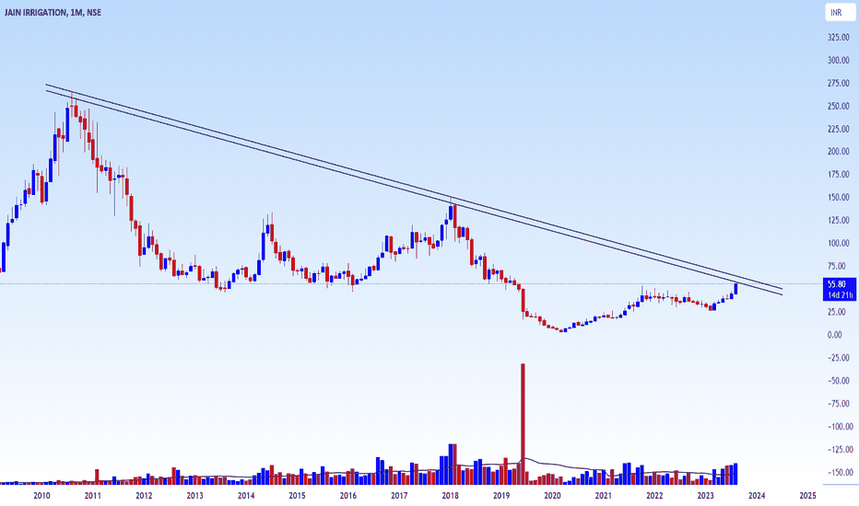Click the 2019 label on time axis

pyautogui.click(x=501, y=496)
